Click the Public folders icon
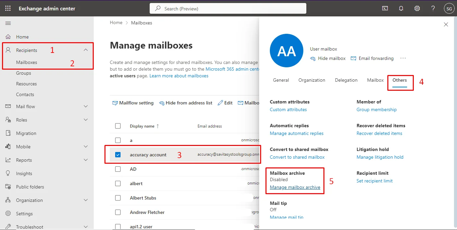The width and height of the screenshot is (457, 230). click(x=8, y=187)
